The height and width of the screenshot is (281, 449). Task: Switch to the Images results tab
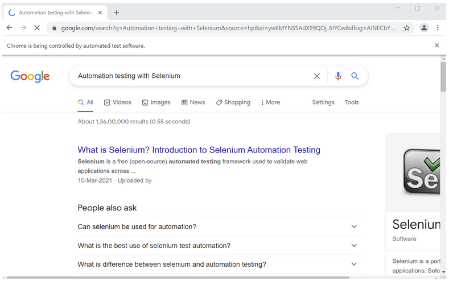coord(156,102)
